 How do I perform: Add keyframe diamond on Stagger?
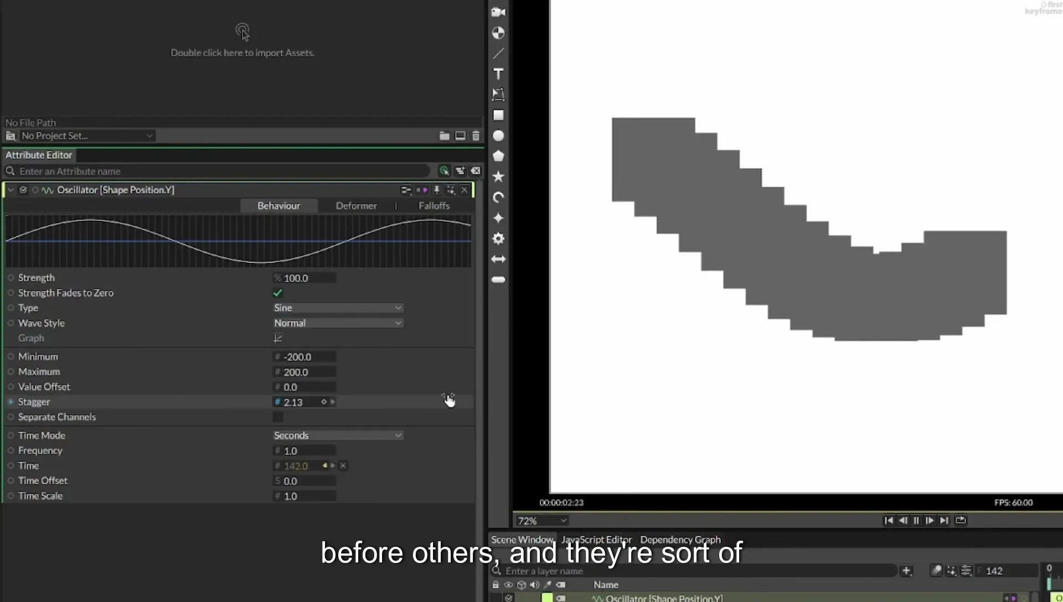pyautogui.click(x=324, y=402)
